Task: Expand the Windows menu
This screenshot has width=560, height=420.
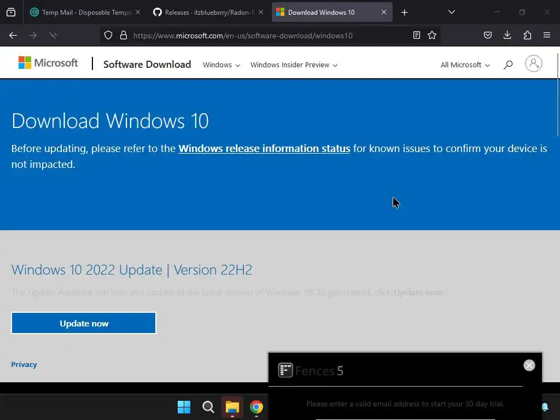Action: click(221, 65)
